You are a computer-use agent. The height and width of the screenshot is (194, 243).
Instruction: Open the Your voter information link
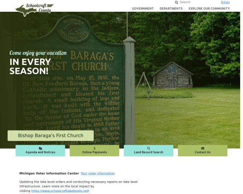coord(98,173)
